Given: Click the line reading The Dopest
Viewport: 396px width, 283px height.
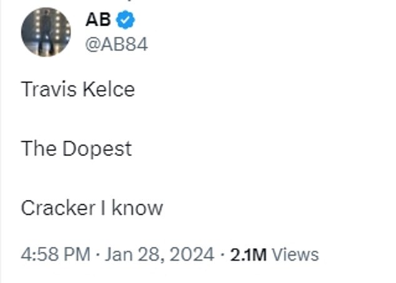Looking at the screenshot, I should [x=76, y=148].
